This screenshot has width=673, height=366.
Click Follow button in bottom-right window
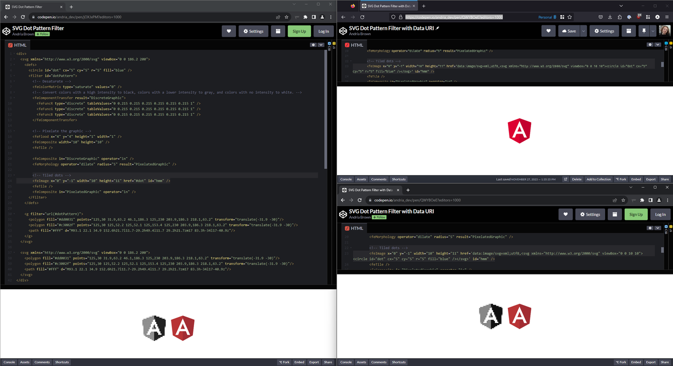coord(379,217)
